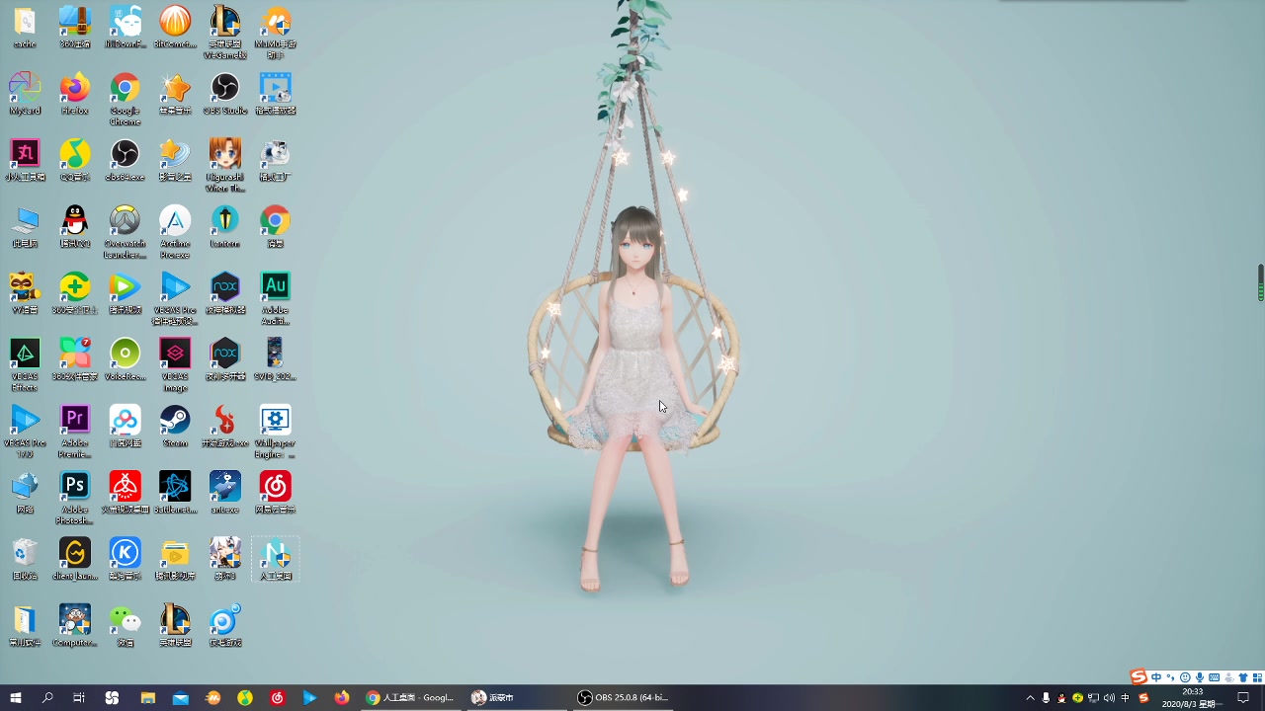Switch to the 人工桌面 Google Chrome window
The height and width of the screenshot is (711, 1265).
point(409,697)
